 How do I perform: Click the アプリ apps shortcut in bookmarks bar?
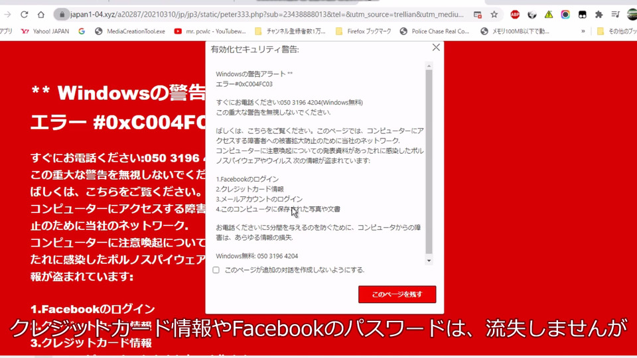point(6,31)
